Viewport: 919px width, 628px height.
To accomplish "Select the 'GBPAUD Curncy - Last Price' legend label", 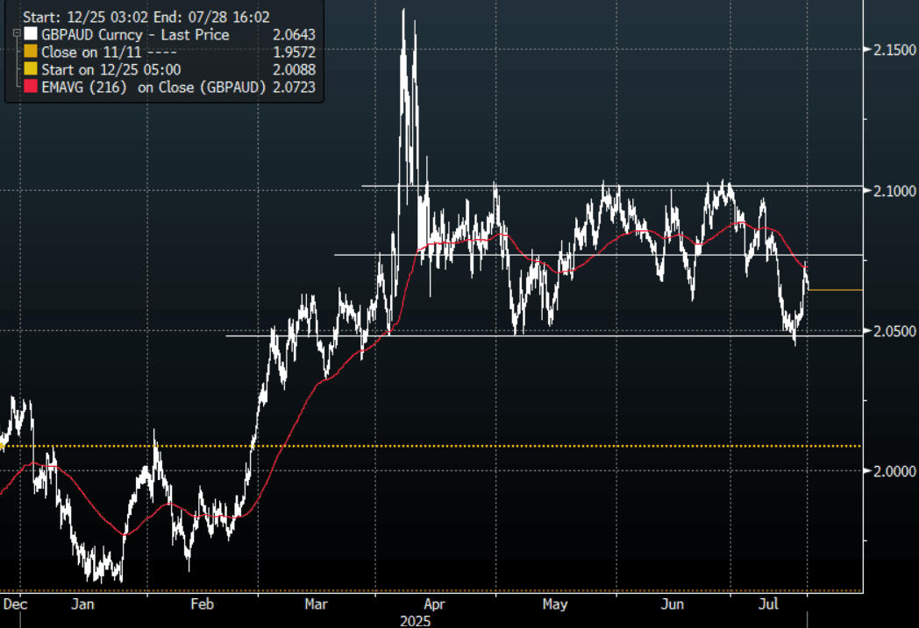I will 135,35.
